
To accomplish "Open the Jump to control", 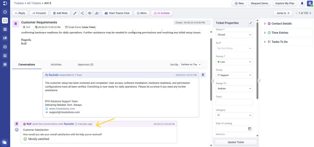I will (283, 13).
